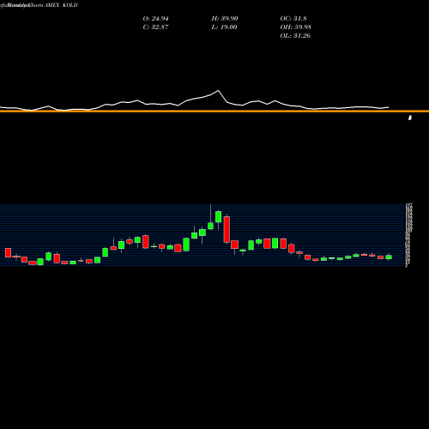Click the price axis labels beside the candlestick chart
The height and width of the screenshot is (429, 429).
(408, 235)
